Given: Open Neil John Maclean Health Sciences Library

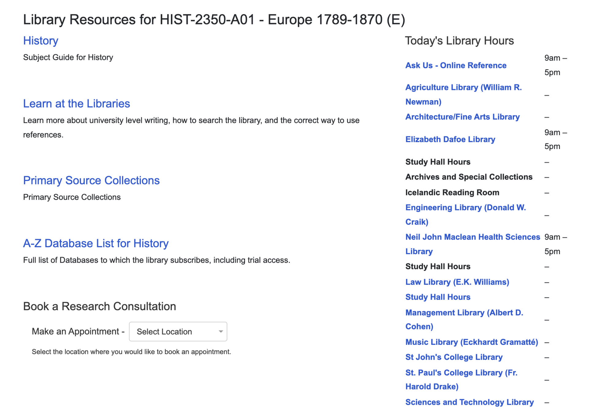Looking at the screenshot, I should click(472, 237).
